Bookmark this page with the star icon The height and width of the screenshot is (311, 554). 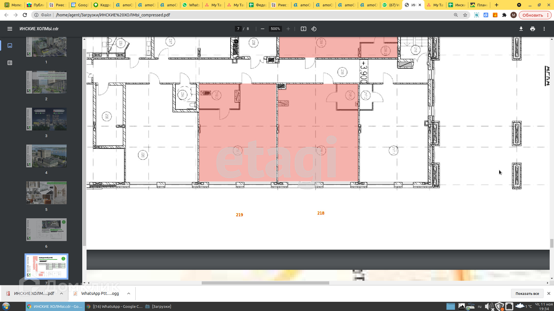pos(465,15)
